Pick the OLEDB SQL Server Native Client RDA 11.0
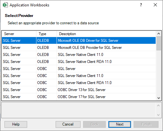 (79, 62)
